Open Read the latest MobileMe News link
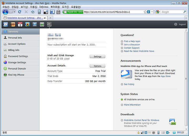The height and width of the screenshot is (136, 189). point(139,51)
